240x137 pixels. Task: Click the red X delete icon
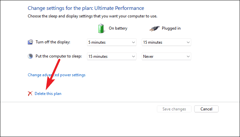coord(30,94)
